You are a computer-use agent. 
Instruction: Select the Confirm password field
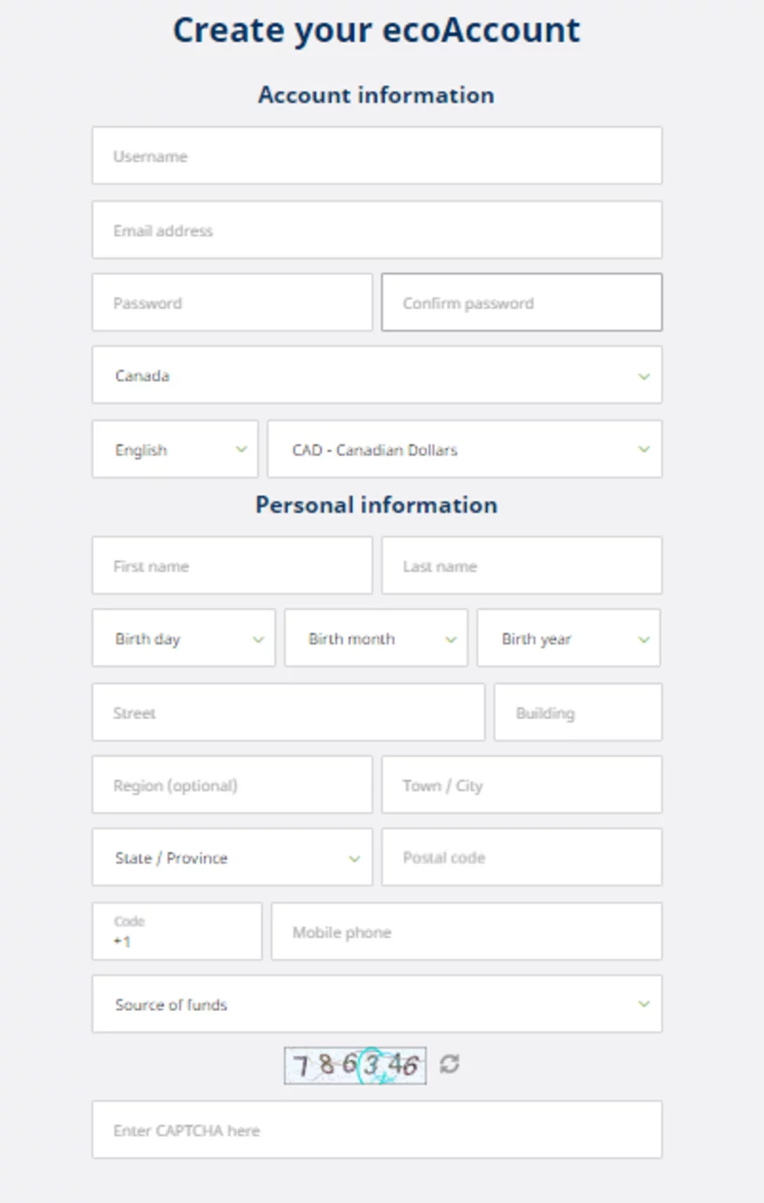click(x=522, y=303)
